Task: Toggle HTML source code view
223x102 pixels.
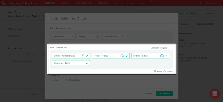Action: pyautogui.click(x=10, y=54)
